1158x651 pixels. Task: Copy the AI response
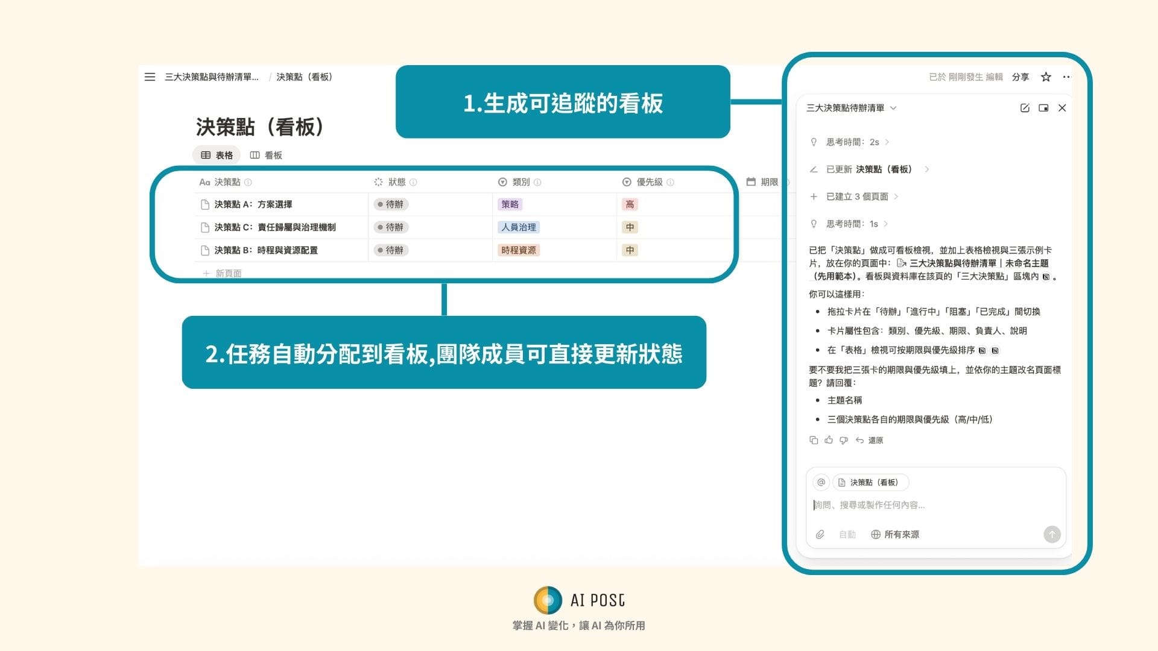click(x=814, y=440)
